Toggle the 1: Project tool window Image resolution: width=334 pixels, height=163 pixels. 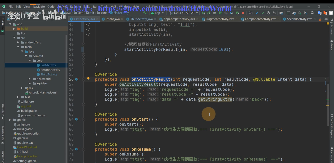(2, 25)
